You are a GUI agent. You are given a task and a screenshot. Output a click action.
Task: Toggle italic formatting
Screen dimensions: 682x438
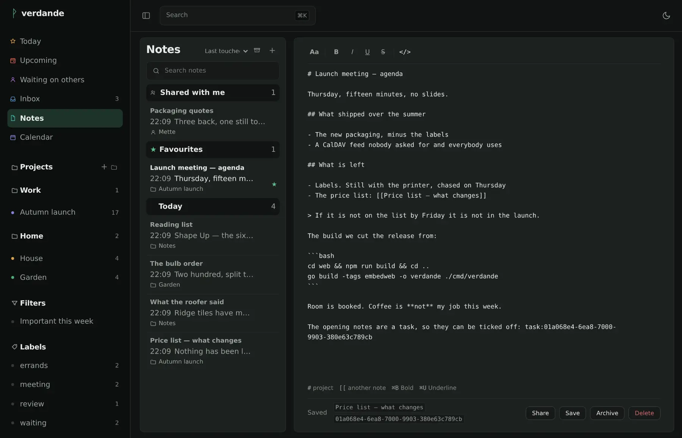(x=352, y=52)
